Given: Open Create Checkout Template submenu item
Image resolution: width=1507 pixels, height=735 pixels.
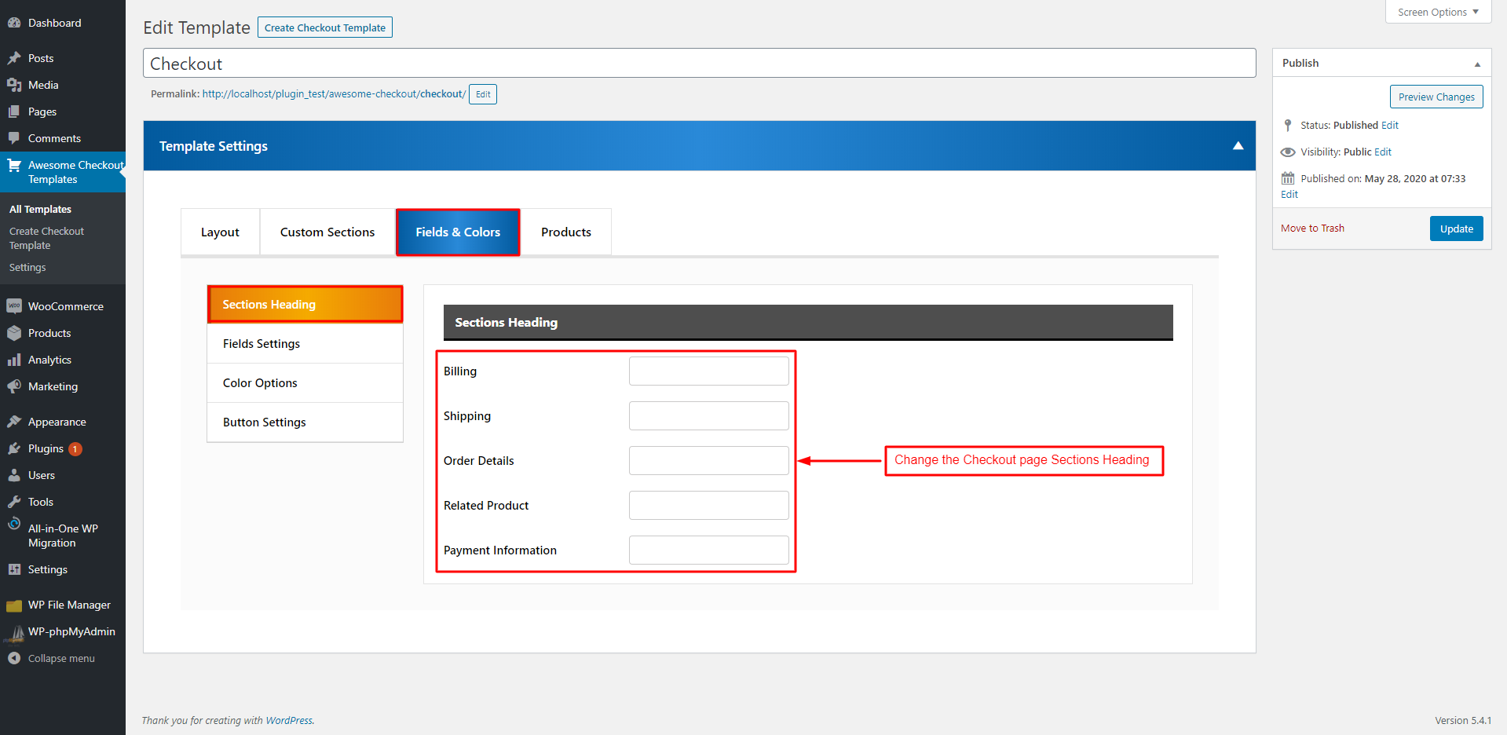Looking at the screenshot, I should point(46,239).
